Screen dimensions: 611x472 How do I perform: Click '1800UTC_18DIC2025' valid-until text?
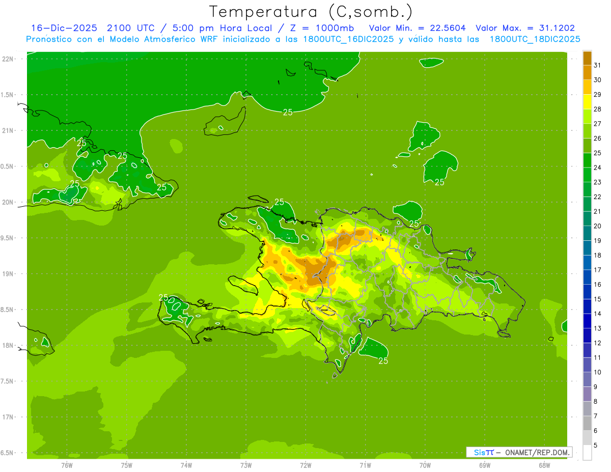535,39
